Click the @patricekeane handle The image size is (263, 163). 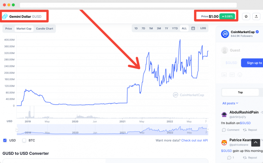click(239, 145)
